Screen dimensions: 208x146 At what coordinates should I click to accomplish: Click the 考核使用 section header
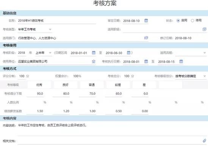point(104,45)
